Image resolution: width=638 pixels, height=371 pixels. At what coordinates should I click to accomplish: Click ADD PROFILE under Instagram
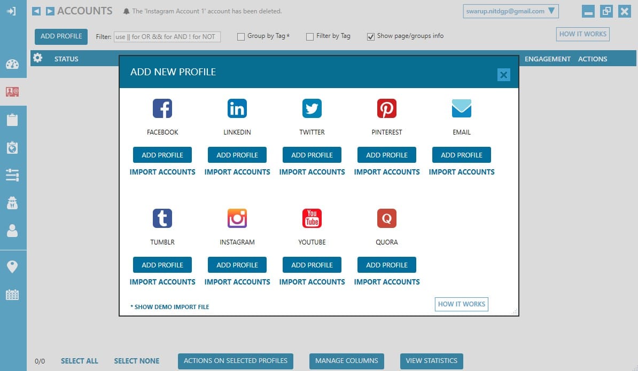(x=237, y=265)
